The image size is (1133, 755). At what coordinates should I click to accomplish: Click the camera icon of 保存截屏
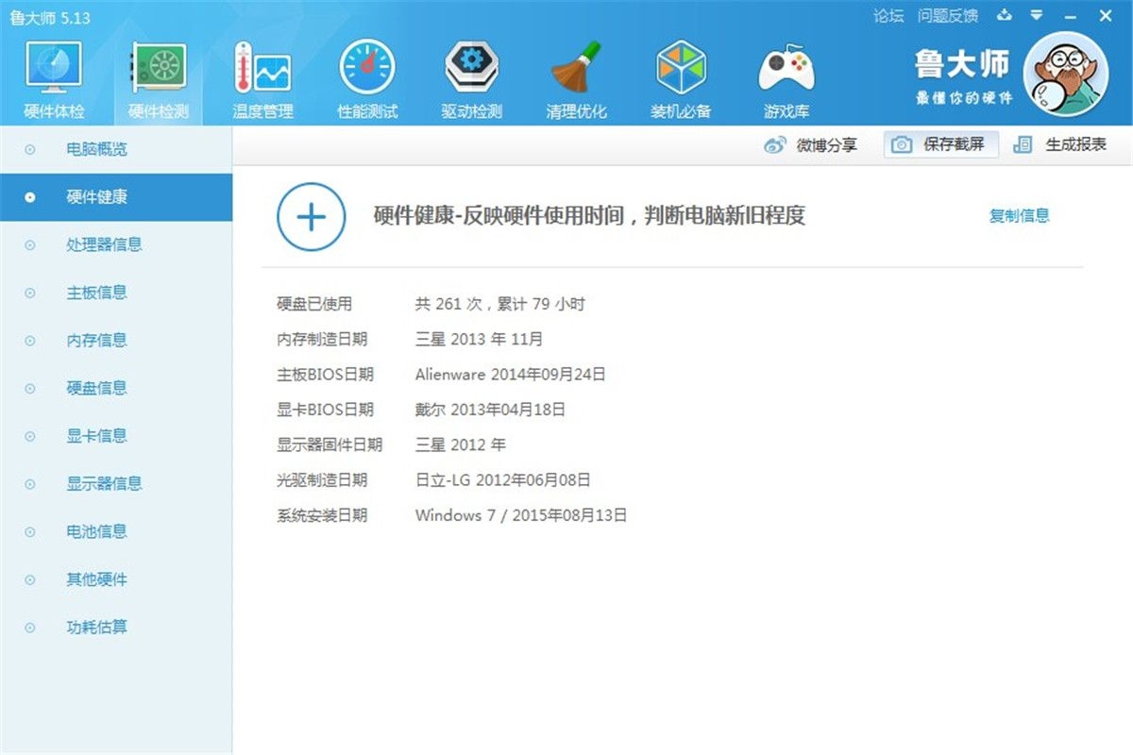click(x=902, y=145)
